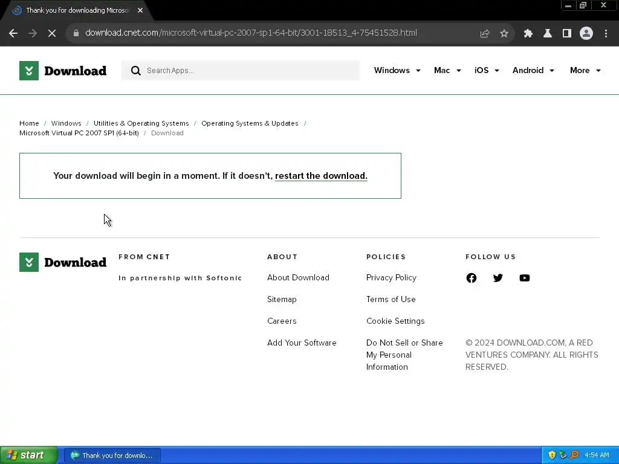The height and width of the screenshot is (464, 619).
Task: Open Operating Systems & Updates breadcrumb
Action: [x=250, y=123]
